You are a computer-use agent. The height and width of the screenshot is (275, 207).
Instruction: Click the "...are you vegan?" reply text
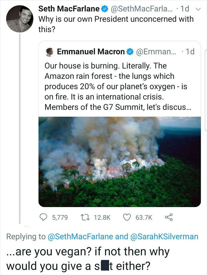pos(88,258)
